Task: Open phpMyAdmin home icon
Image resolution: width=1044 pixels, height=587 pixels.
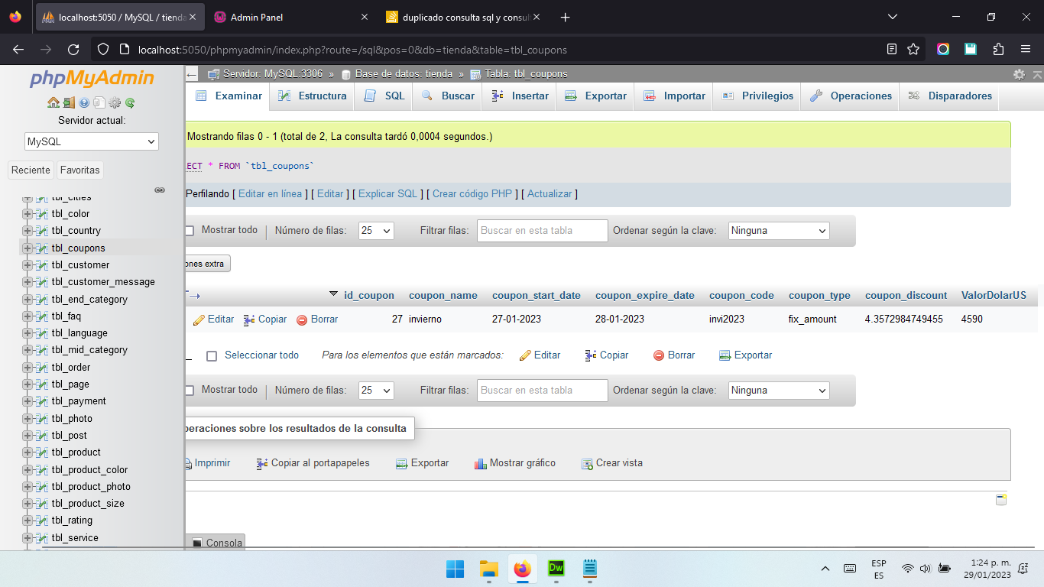Action: 53,102
